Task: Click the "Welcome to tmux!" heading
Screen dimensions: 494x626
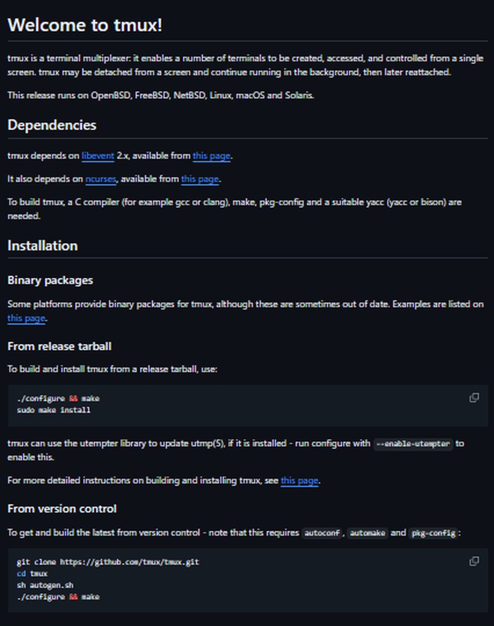Action: 85,25
